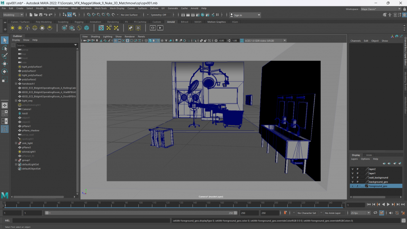This screenshot has height=229, width=407.
Task: Open the No Live Surface field
Action: coord(130,15)
